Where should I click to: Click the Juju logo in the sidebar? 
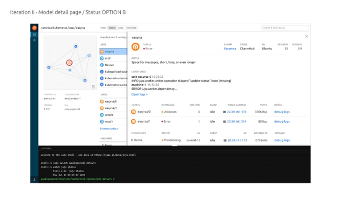34,28
